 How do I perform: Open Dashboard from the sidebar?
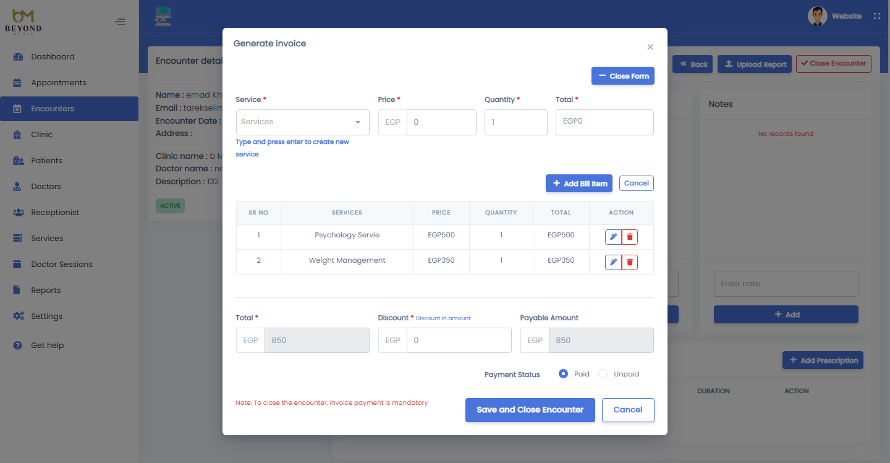53,57
